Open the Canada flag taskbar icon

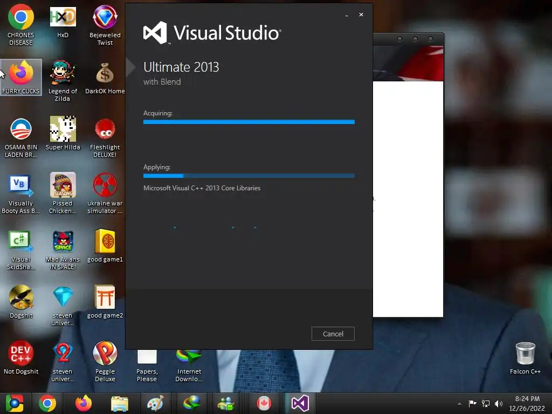pyautogui.click(x=264, y=403)
